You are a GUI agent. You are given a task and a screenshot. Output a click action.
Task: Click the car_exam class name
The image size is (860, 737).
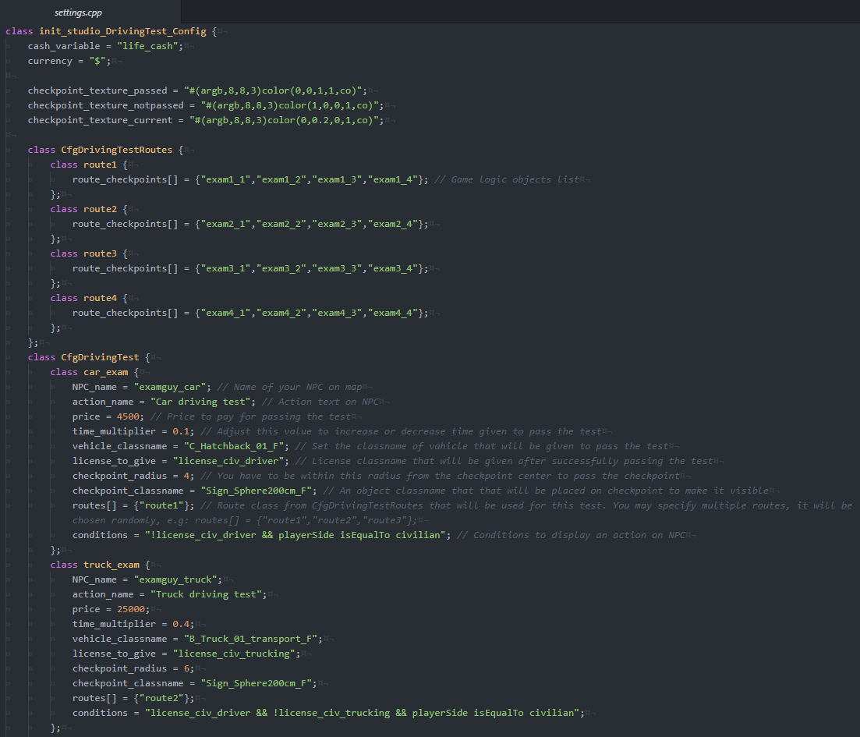point(105,372)
